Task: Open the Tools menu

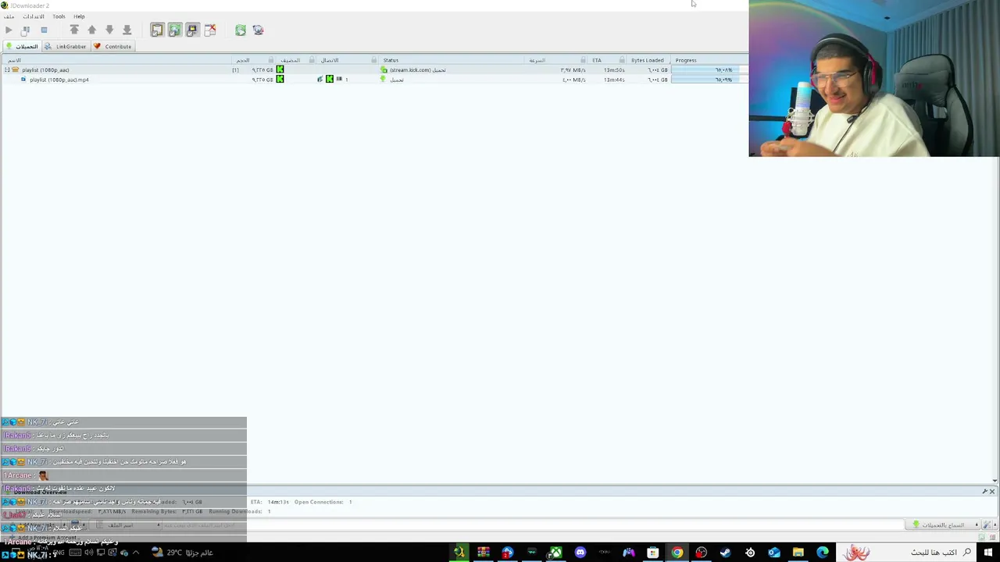Action: [x=59, y=16]
